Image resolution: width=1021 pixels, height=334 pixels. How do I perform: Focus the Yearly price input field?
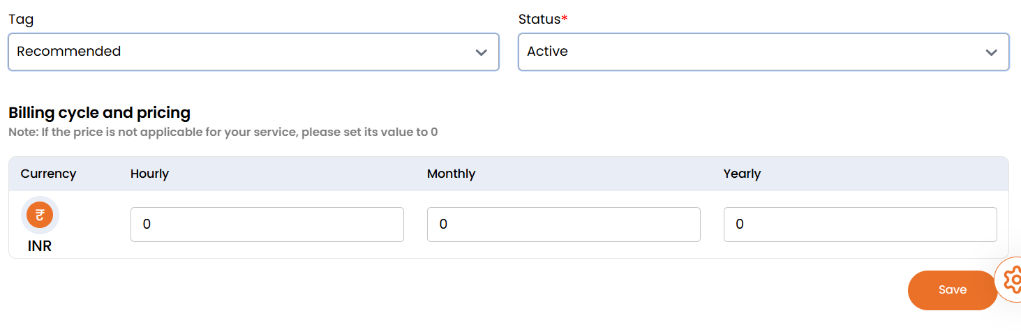pos(860,225)
